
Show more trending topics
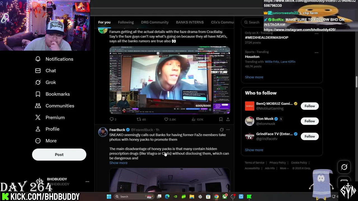254,77
